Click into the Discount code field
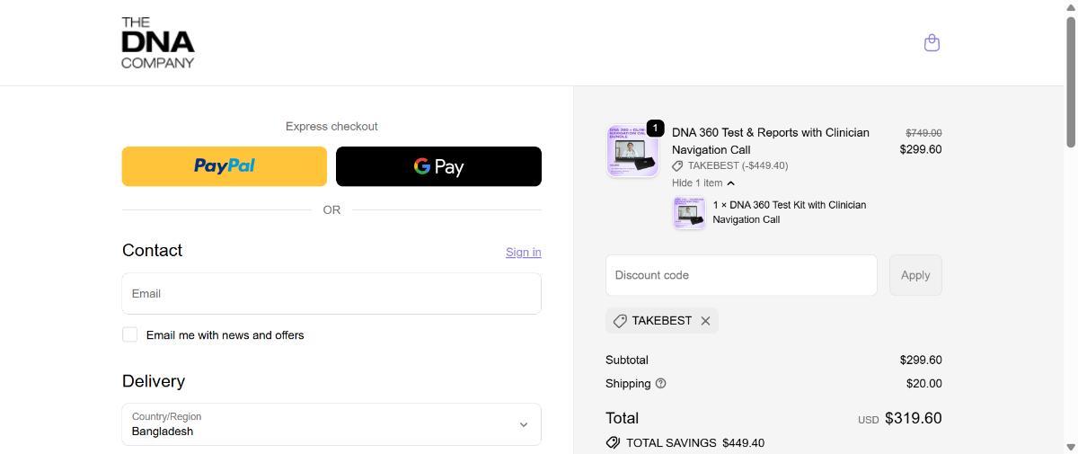1078x454 pixels. [740, 275]
